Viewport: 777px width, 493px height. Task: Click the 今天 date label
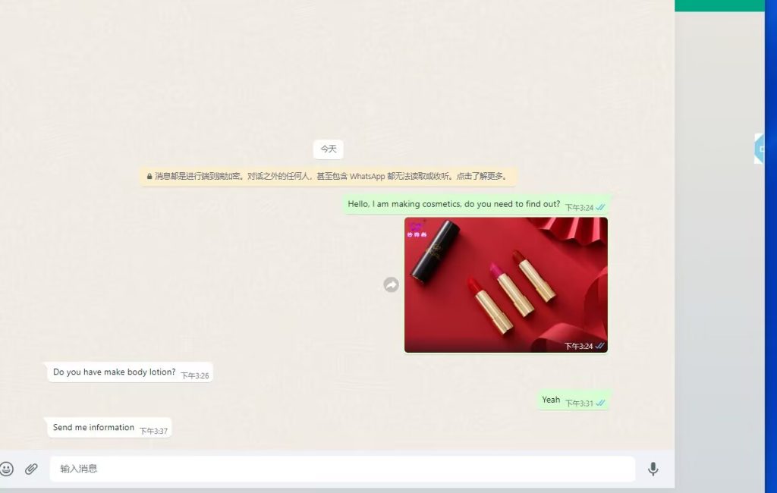328,149
